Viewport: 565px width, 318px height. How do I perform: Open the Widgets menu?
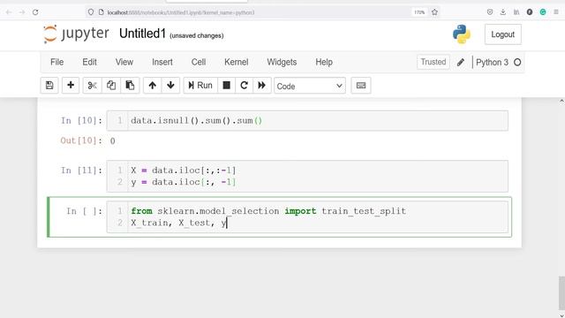[282, 62]
